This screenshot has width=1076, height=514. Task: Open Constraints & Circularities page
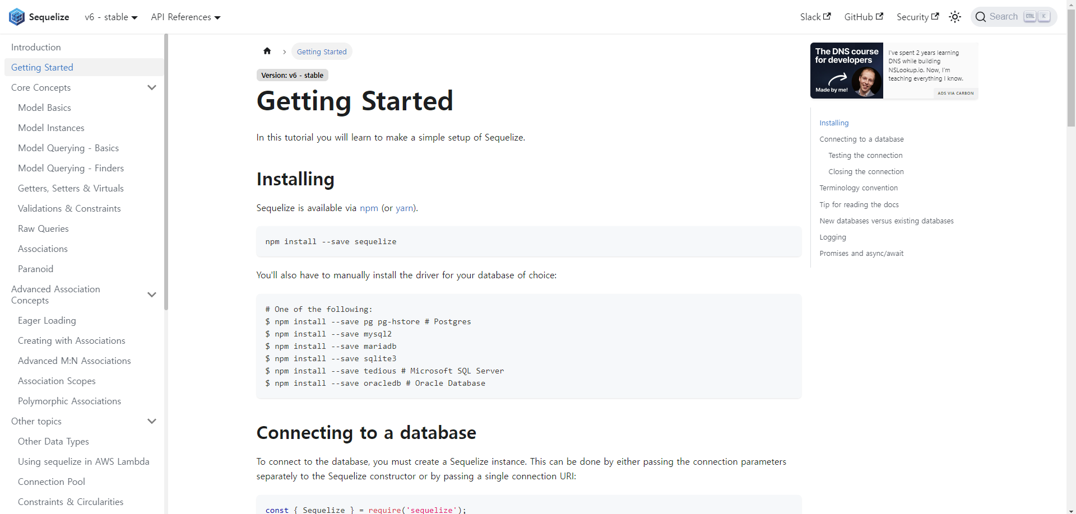(71, 502)
